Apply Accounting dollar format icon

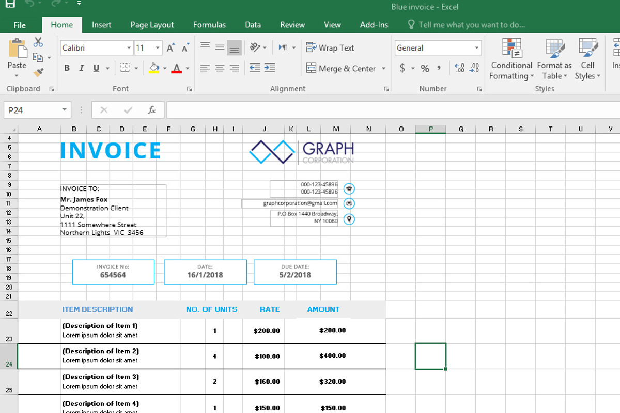(402, 68)
